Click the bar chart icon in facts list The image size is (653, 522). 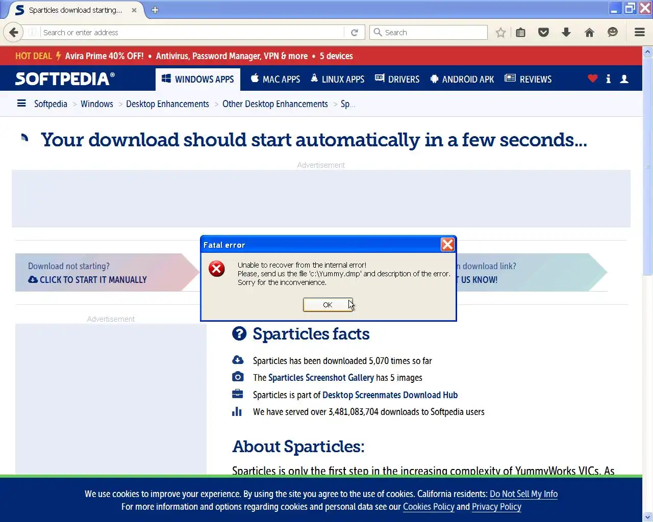click(x=237, y=411)
